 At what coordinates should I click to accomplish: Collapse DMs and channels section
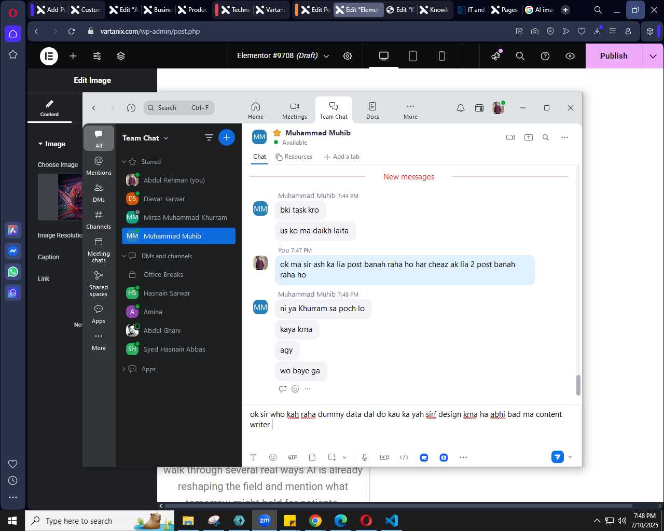[124, 256]
